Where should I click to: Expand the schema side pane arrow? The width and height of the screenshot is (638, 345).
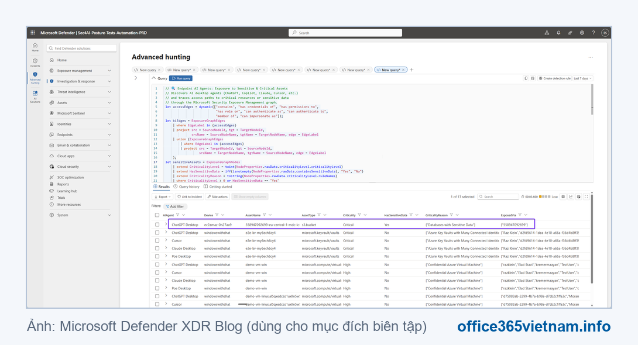[x=136, y=78]
